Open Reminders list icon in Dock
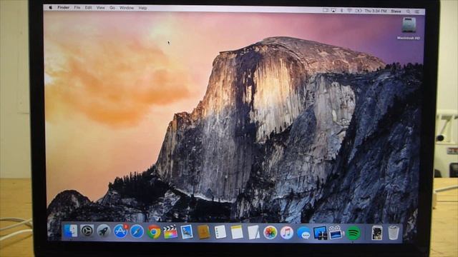The width and height of the screenshot is (458, 257). tap(220, 232)
